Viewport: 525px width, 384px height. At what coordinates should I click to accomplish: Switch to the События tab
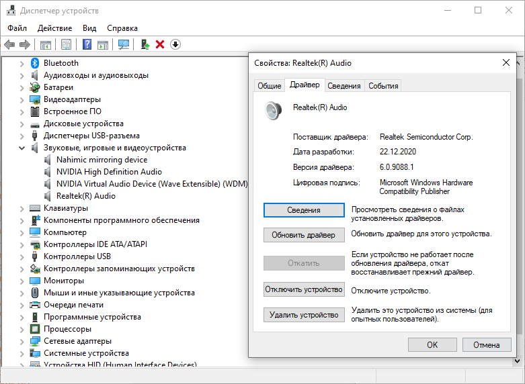coord(383,86)
